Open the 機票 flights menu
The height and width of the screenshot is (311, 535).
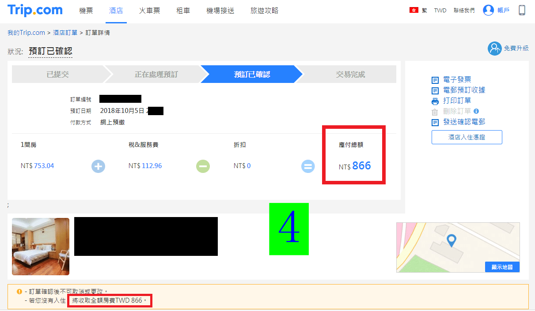86,11
